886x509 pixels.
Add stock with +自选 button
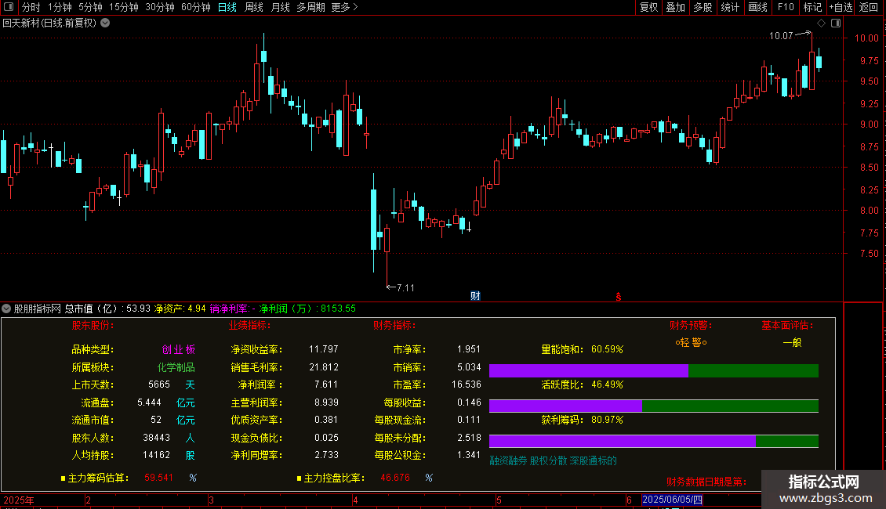tap(841, 7)
